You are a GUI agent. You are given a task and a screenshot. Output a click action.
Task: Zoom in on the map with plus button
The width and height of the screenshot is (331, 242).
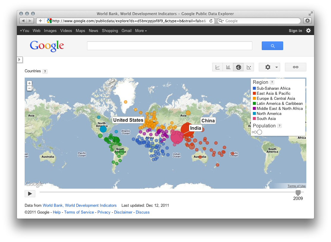click(29, 83)
